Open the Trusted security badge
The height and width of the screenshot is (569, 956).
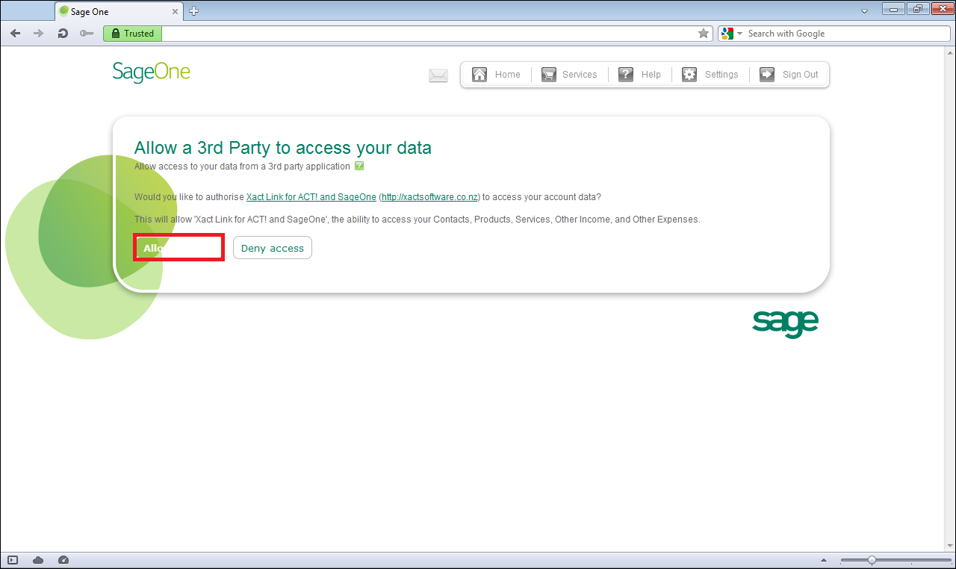pos(132,34)
